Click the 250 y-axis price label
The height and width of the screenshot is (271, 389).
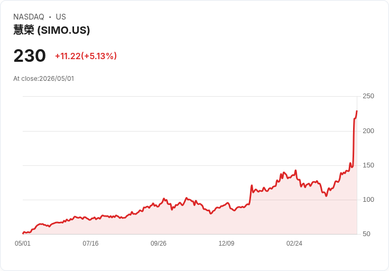368,96
